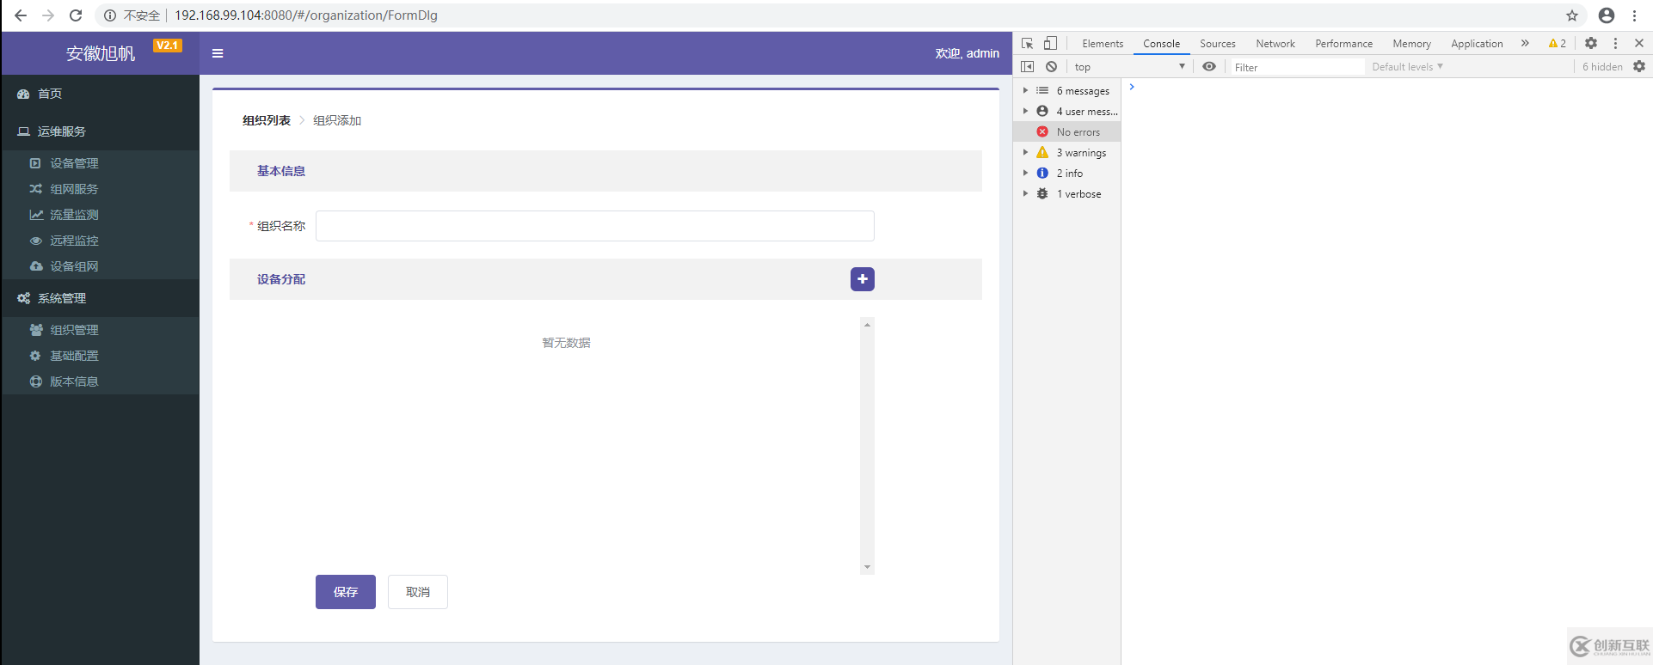
Task: Expand the '1 verbose' group
Action: click(x=1025, y=193)
